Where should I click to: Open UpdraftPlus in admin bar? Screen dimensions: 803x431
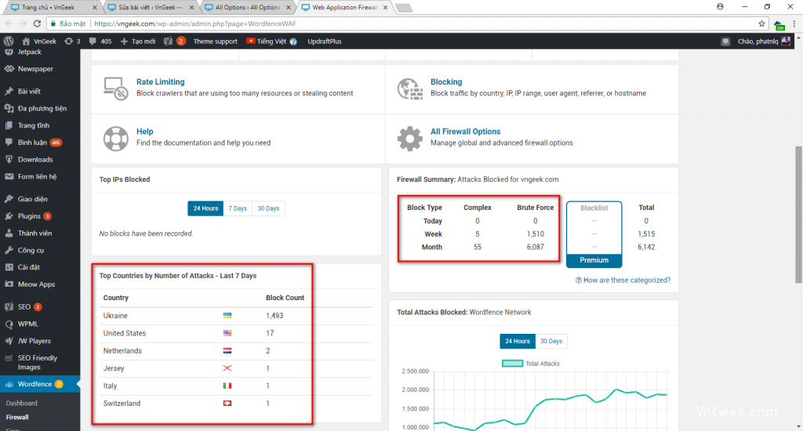click(324, 42)
